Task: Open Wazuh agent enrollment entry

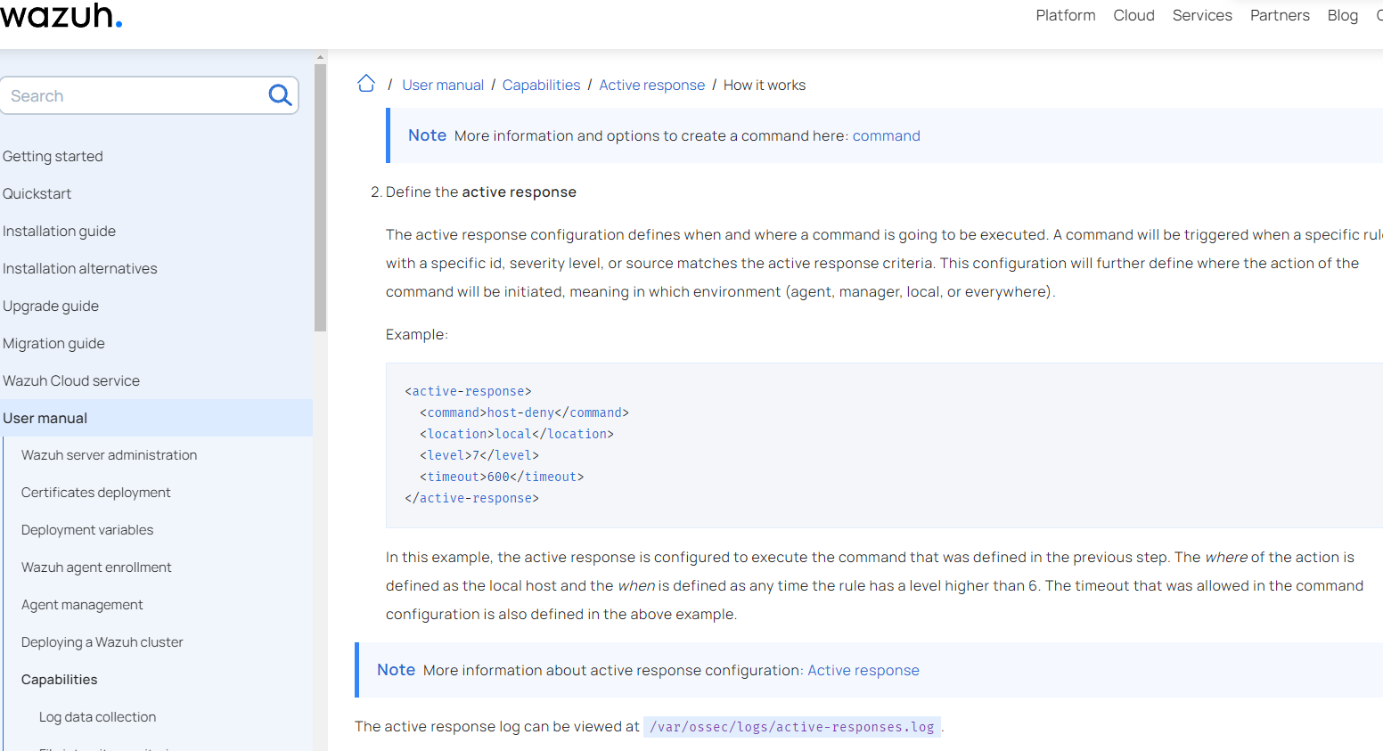Action: pos(96,567)
